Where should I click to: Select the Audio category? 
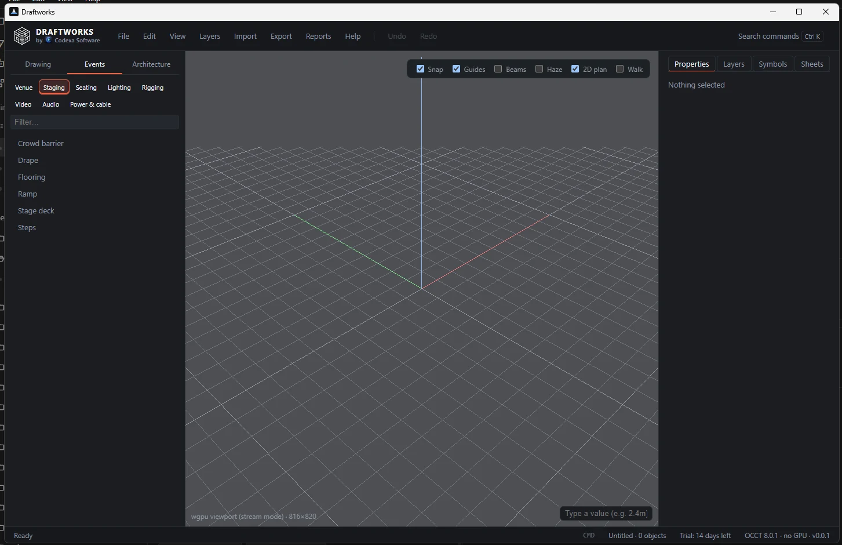coord(50,104)
